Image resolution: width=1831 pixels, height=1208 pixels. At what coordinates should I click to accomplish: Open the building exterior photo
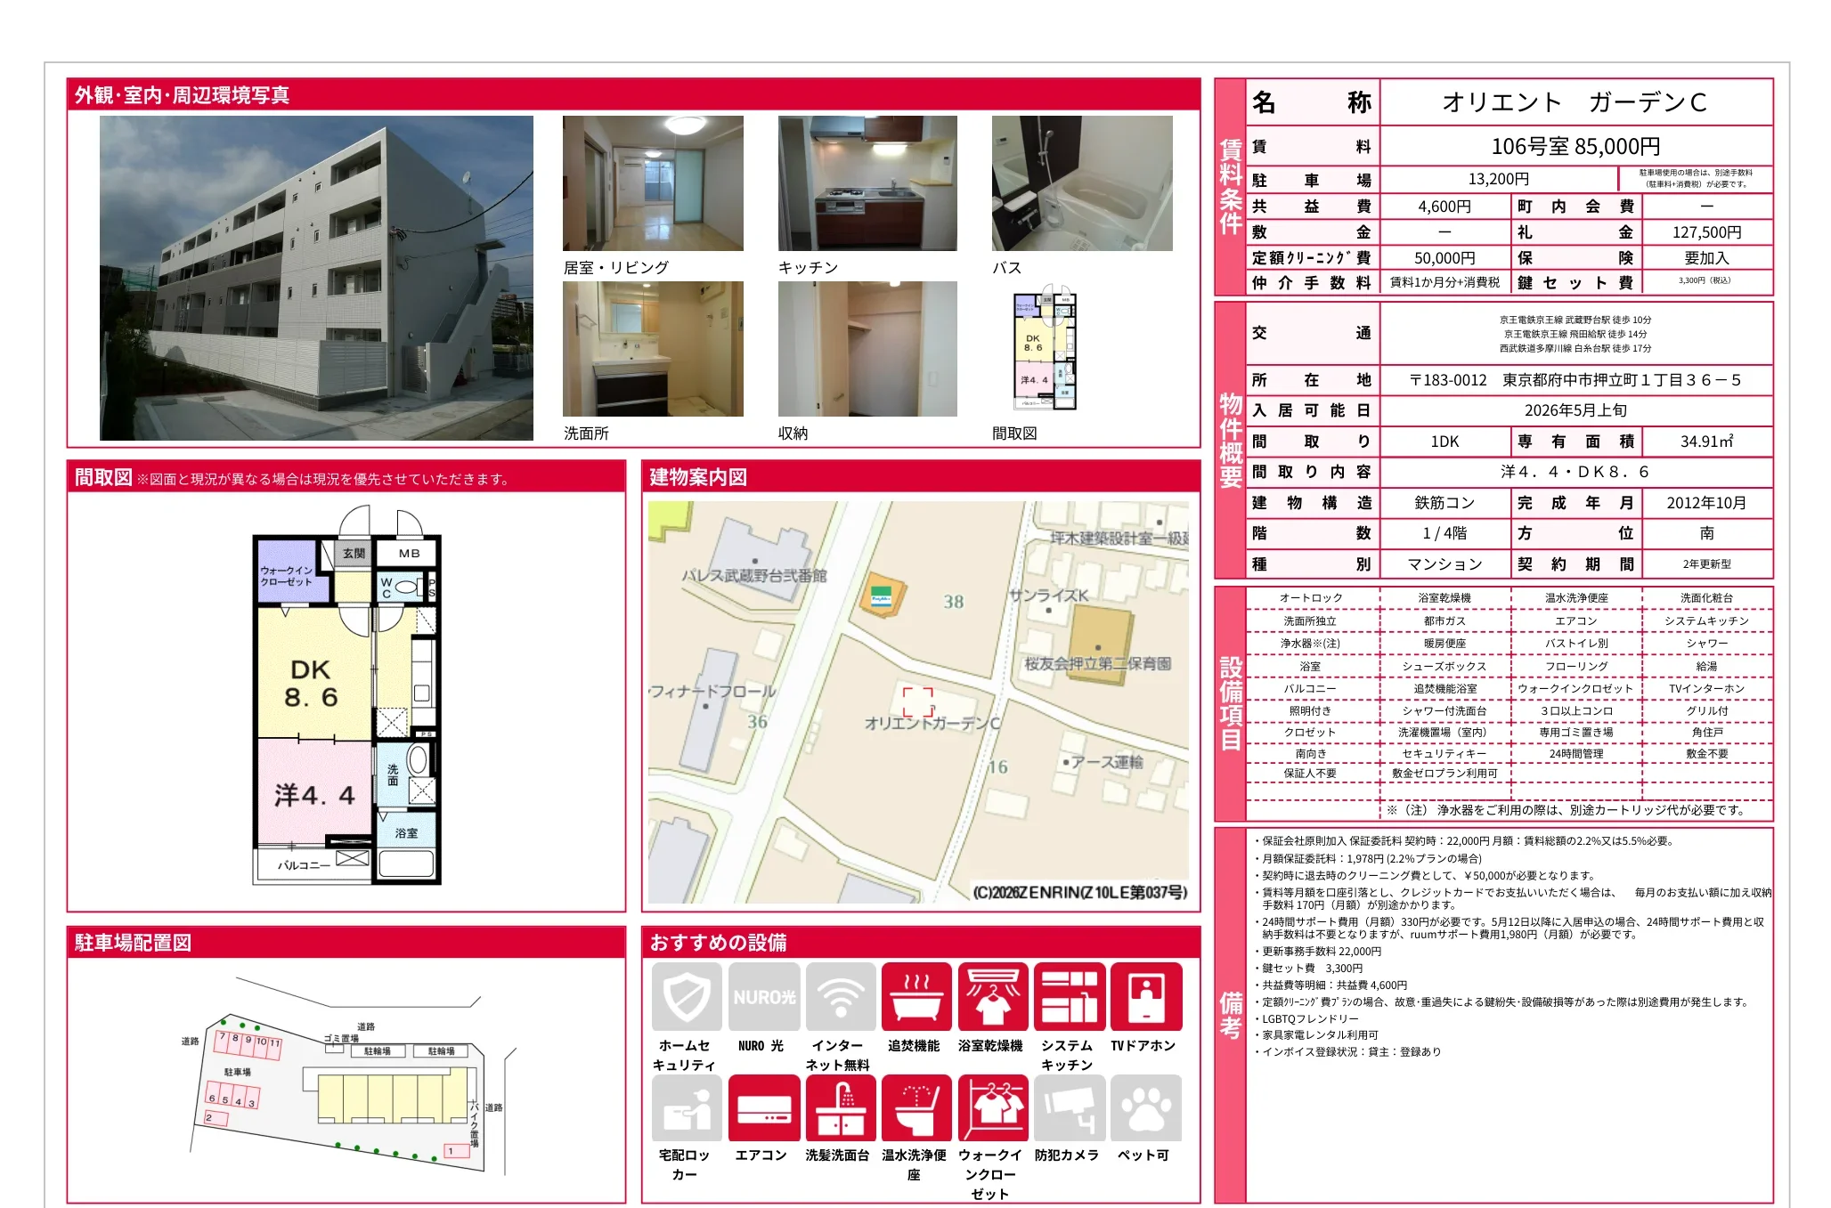(316, 278)
